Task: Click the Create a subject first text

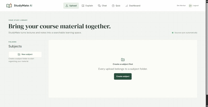Action: [123, 64]
